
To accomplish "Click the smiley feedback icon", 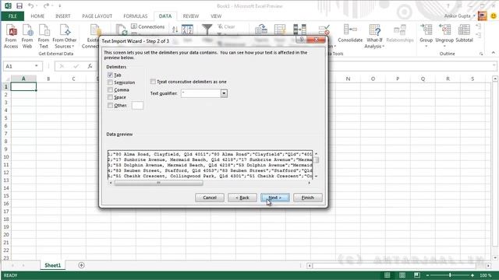I will (494, 16).
